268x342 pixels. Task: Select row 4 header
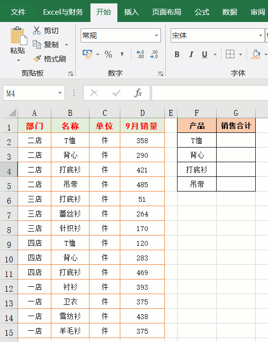coord(9,170)
